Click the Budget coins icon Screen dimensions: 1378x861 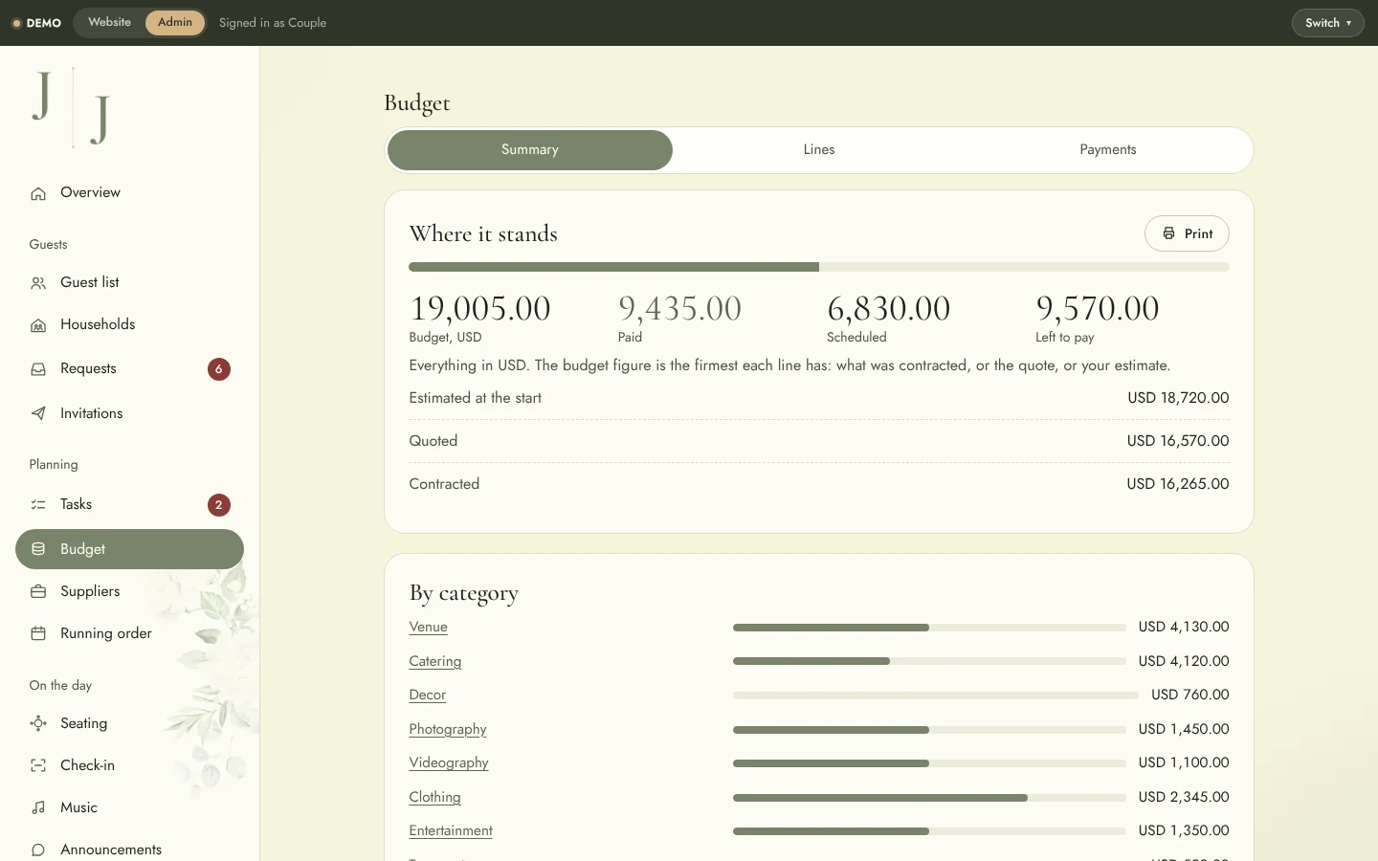38,549
